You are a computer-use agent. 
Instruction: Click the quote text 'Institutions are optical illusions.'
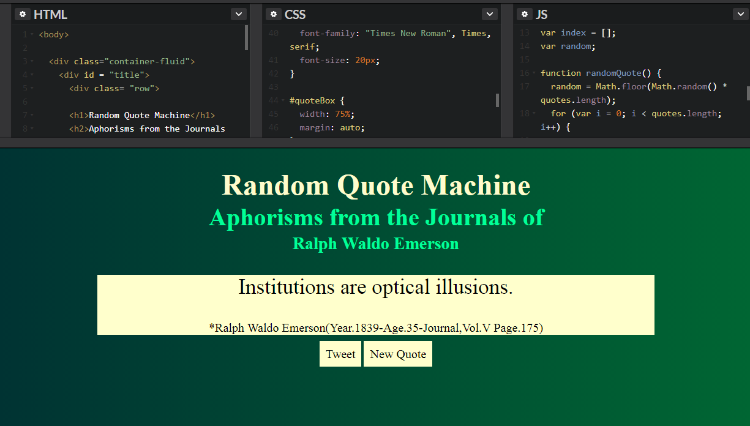pos(375,287)
